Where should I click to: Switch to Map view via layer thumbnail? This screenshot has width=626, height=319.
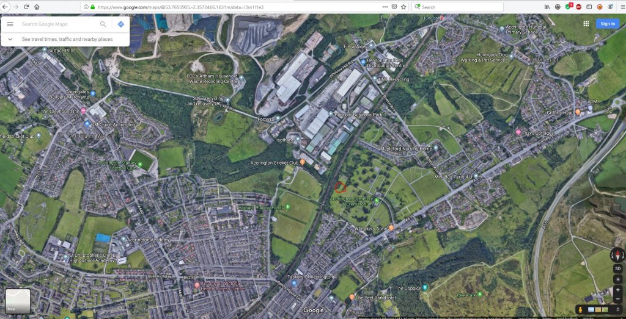[x=18, y=301]
